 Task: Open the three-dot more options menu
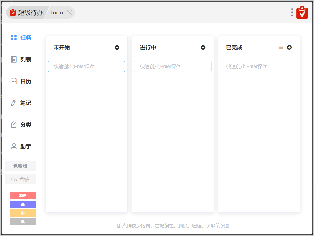(x=292, y=12)
